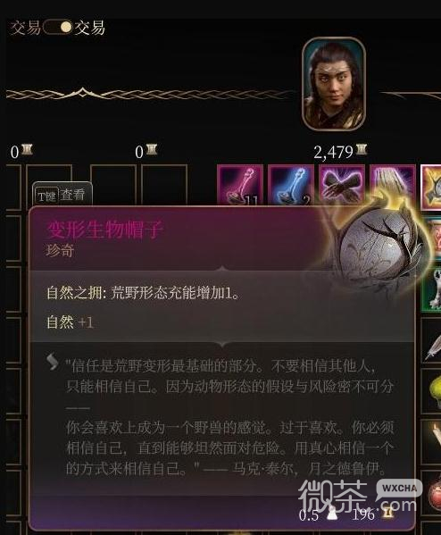Pick the purple crossed gloves item
Screen dimensions: 441x535
341,184
